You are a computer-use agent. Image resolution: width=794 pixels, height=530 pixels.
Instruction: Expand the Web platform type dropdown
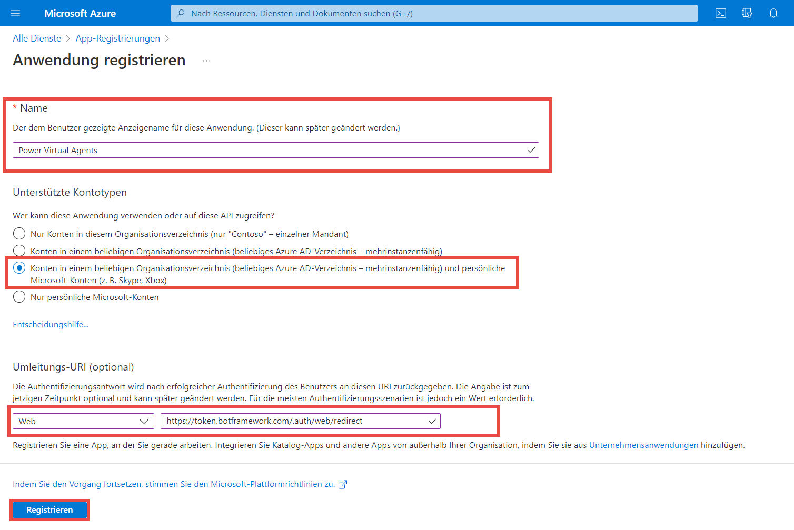click(x=83, y=421)
